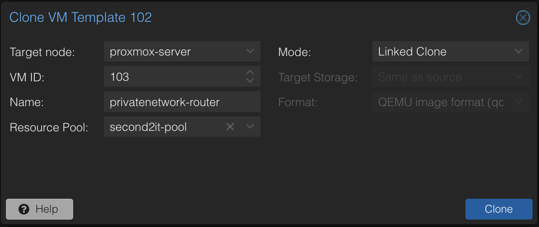Decrease VM ID with down spinner arrow
Screen dimensions: 539x227
tap(250, 81)
